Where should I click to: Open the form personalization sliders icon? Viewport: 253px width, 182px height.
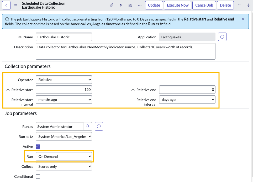[x=130, y=5]
